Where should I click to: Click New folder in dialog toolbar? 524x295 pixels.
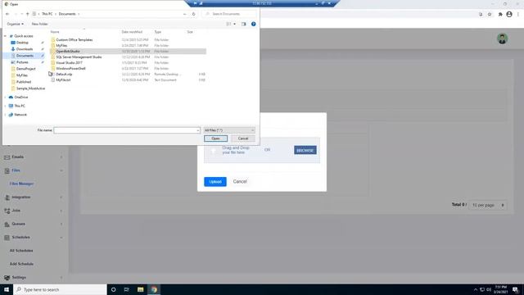click(40, 24)
